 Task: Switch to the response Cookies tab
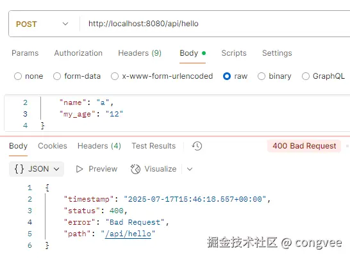pyautogui.click(x=53, y=146)
